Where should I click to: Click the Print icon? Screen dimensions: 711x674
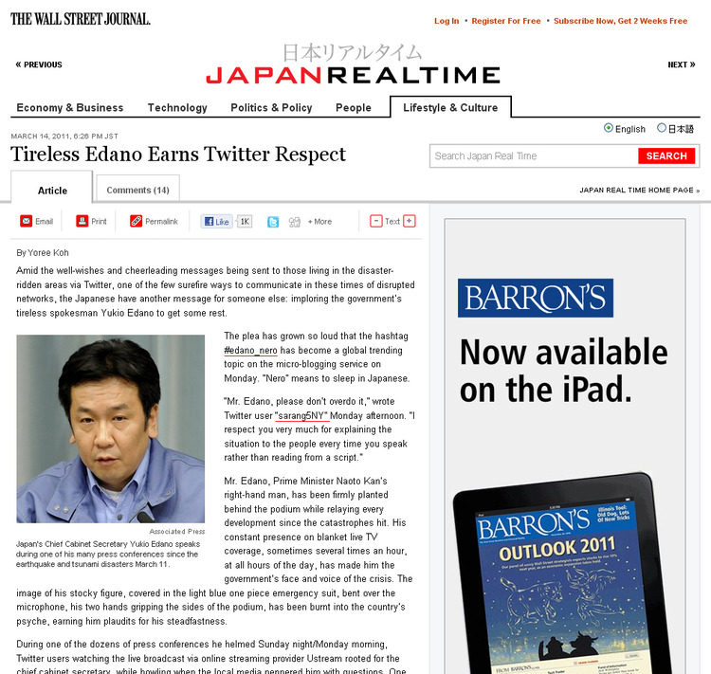point(82,221)
